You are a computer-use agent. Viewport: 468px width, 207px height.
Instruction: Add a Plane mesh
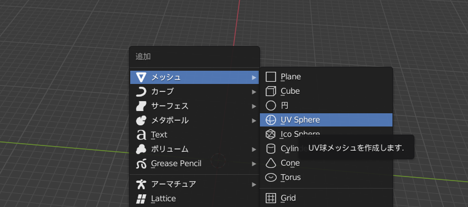326,77
